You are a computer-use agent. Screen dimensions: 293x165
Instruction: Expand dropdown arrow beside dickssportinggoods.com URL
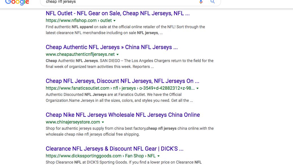(159, 156)
